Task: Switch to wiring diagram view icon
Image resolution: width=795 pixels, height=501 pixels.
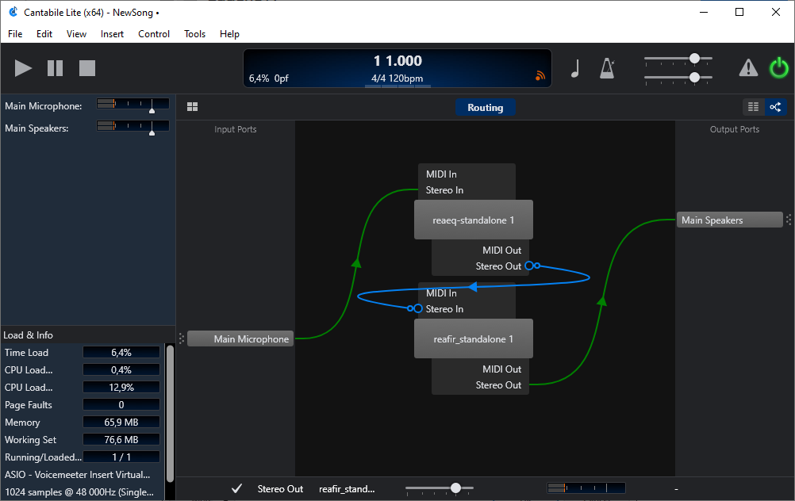Action: 775,107
